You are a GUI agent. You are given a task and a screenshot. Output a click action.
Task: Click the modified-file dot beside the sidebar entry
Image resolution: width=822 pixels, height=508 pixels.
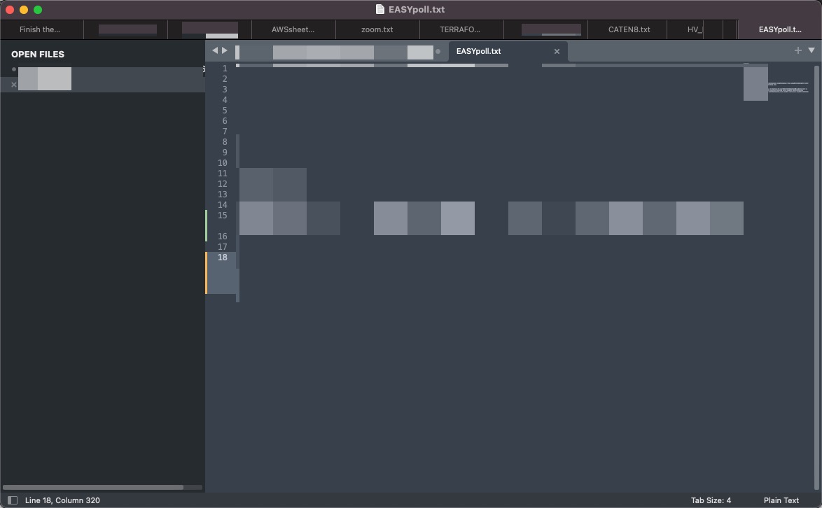pyautogui.click(x=13, y=69)
